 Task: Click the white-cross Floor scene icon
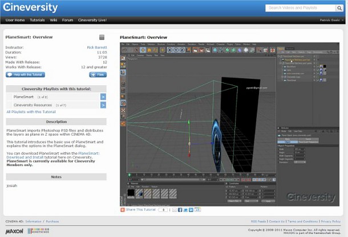246,50
